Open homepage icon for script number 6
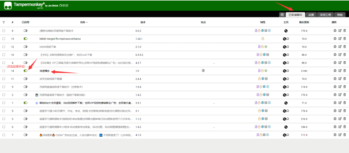This screenshot has width=349, height=153. (286, 127)
